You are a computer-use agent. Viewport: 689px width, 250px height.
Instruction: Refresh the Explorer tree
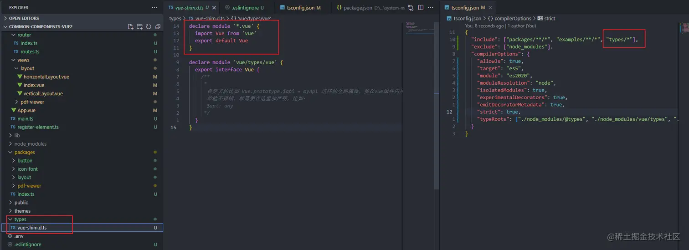[x=149, y=27]
